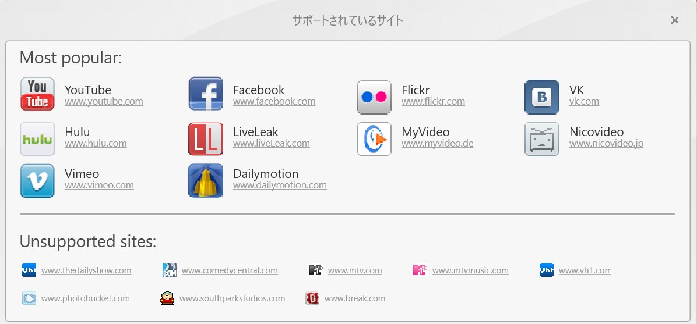Click the VK site name text
Screen dimensions: 697x324
576,90
